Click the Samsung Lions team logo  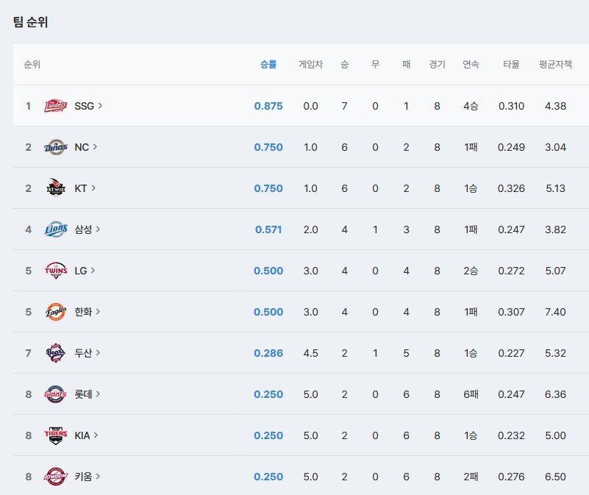tap(56, 229)
